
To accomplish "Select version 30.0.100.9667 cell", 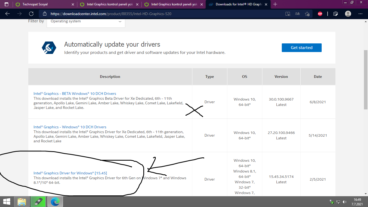I will 281,102.
